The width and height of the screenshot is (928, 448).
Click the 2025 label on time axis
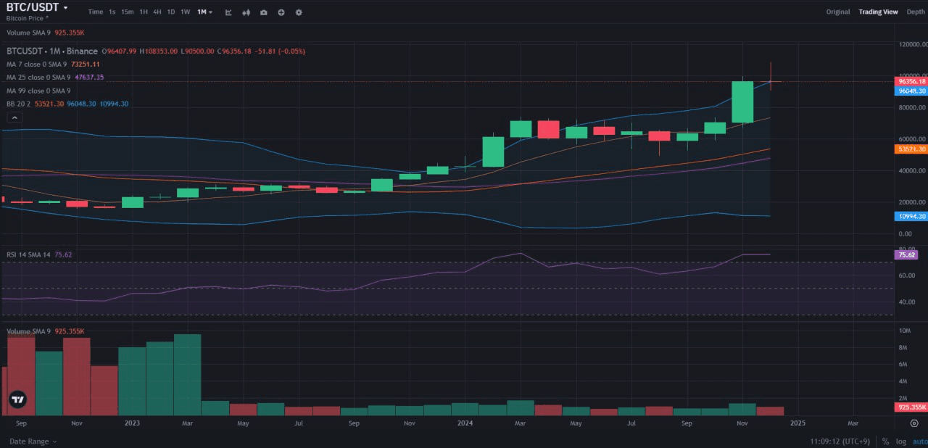(x=797, y=422)
